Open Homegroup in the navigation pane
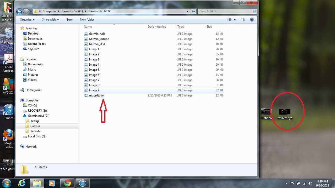This screenshot has height=188, width=335. click(33, 90)
